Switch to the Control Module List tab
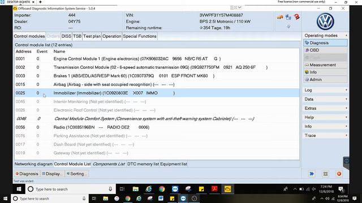 pos(72,164)
